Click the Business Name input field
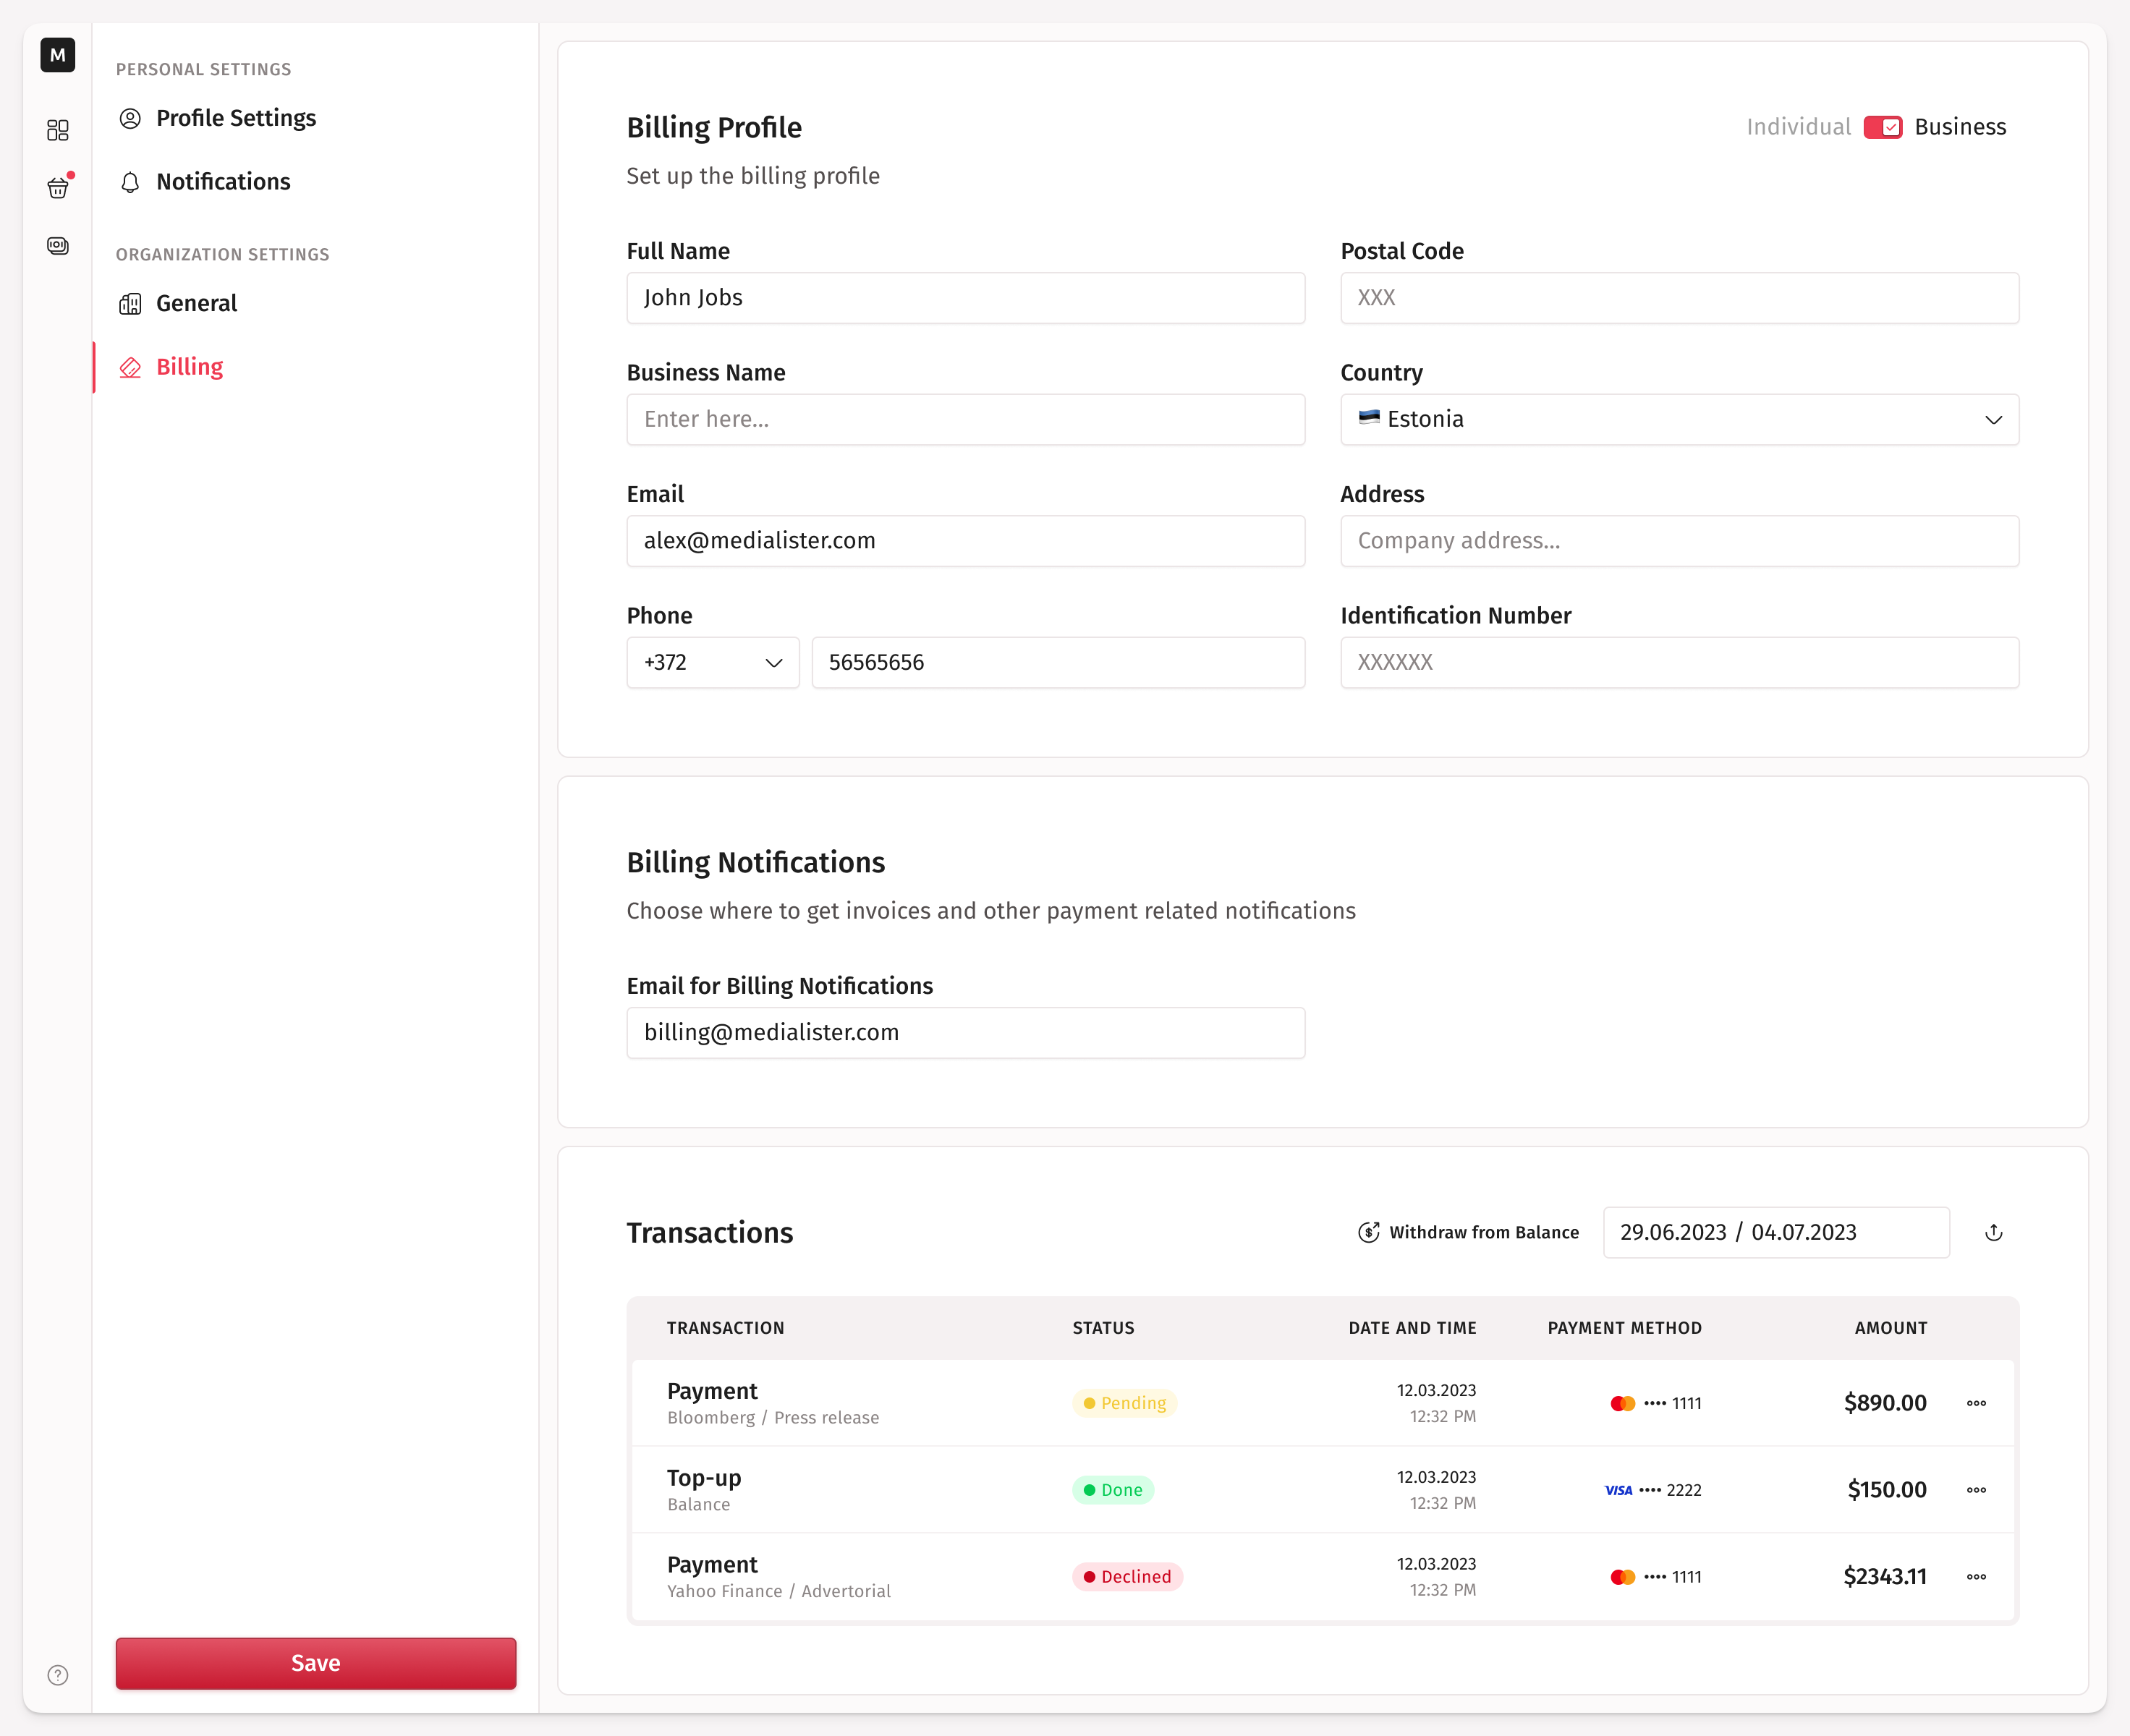The width and height of the screenshot is (2130, 1736). point(965,419)
